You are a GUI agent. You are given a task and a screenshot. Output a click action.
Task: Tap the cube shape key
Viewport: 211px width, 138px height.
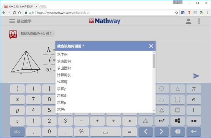pyautogui.click(x=178, y=100)
